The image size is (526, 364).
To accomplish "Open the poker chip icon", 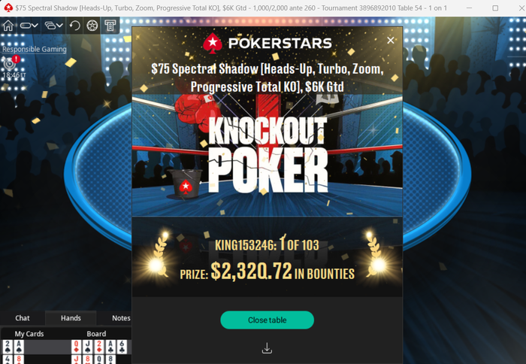I will click(92, 26).
